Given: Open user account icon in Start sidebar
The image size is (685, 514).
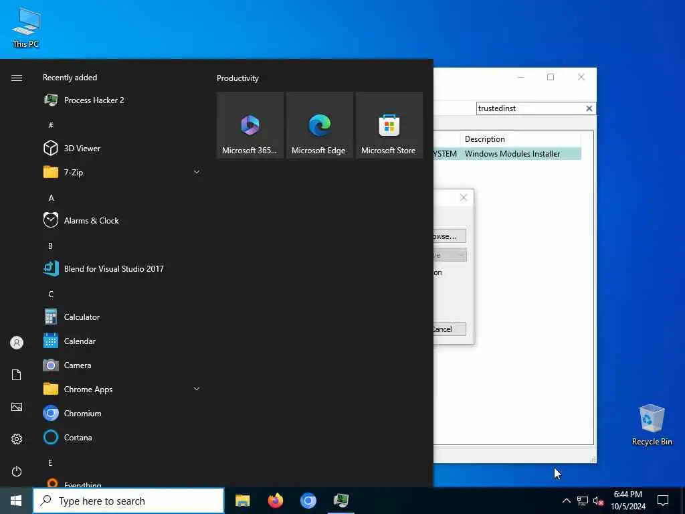Looking at the screenshot, I should [x=17, y=343].
